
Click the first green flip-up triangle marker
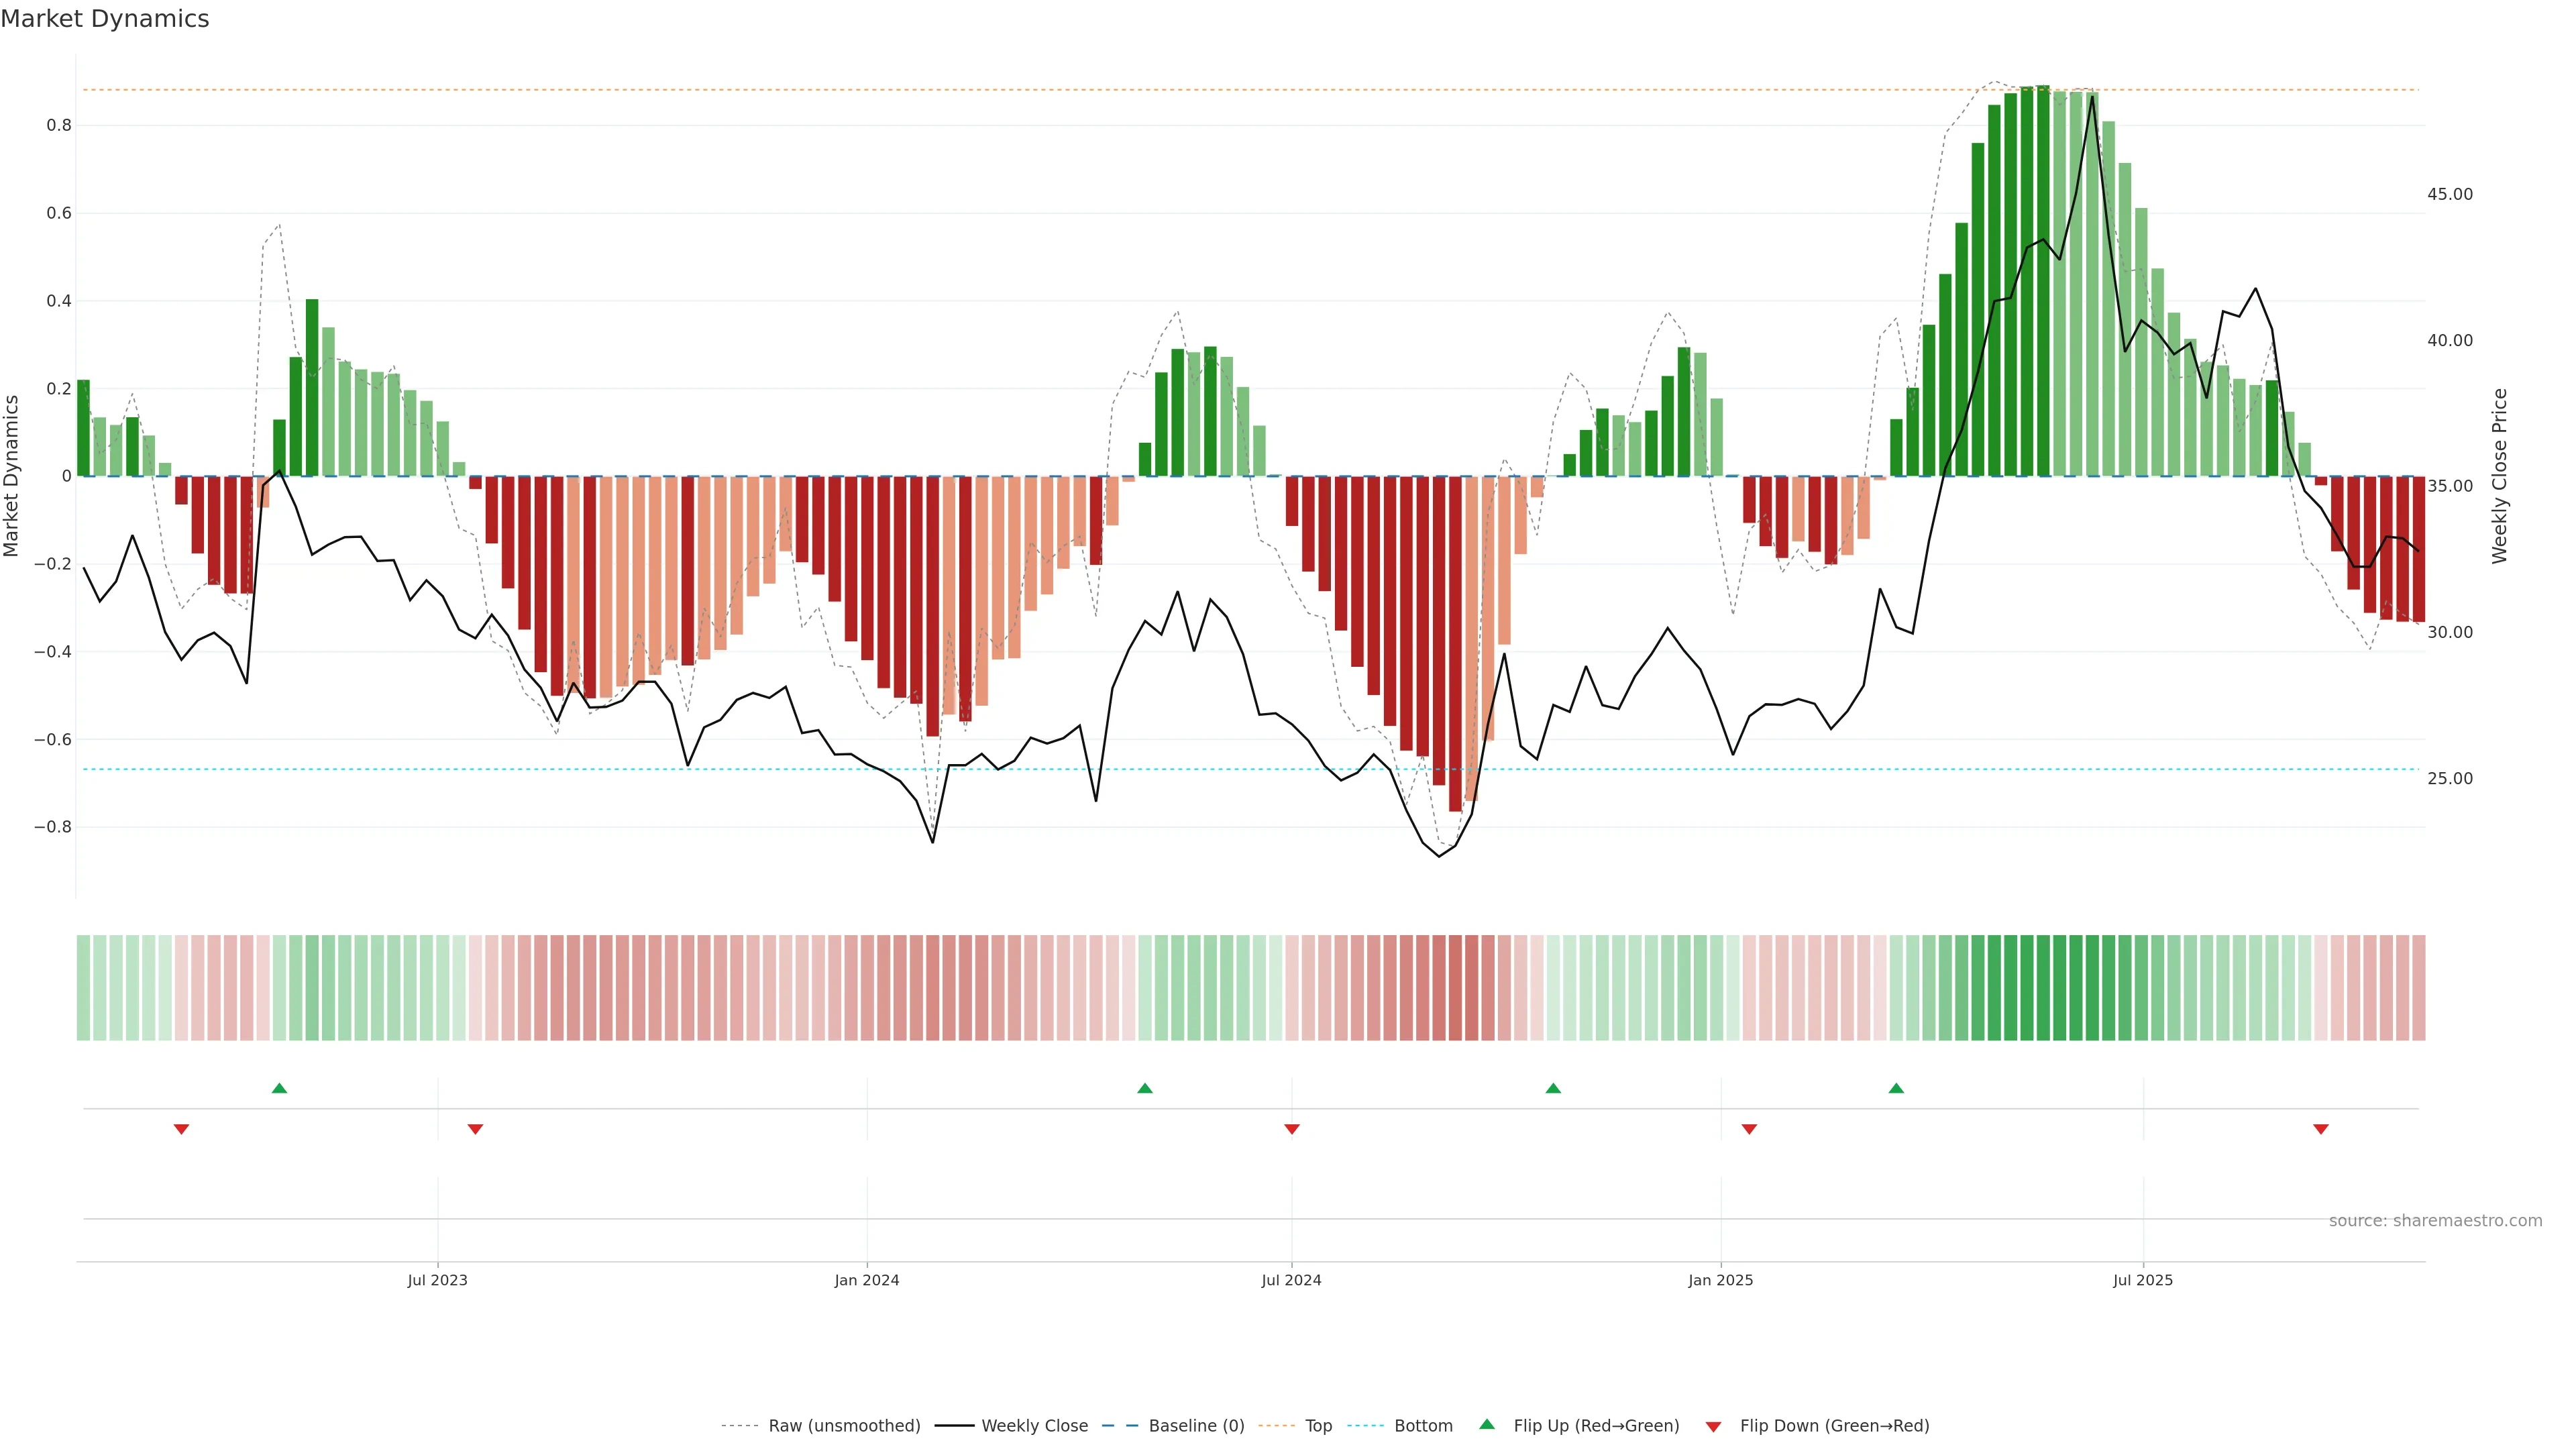tap(279, 1088)
